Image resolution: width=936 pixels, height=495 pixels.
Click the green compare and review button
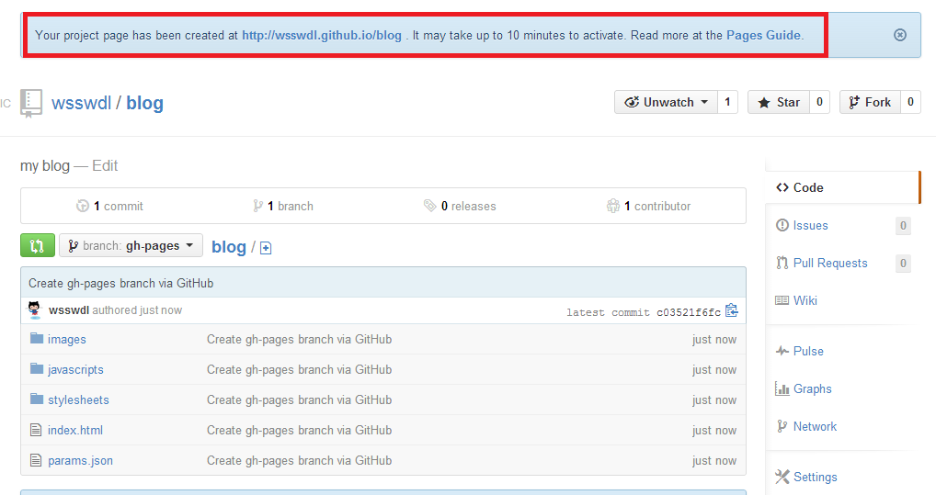(x=37, y=246)
